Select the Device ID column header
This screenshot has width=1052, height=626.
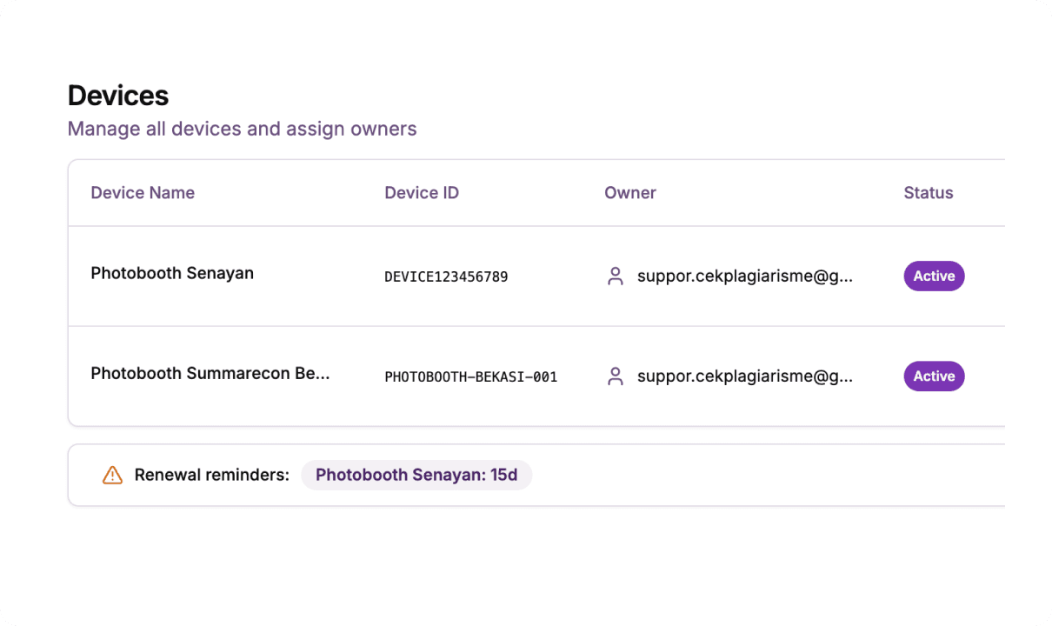pos(422,193)
